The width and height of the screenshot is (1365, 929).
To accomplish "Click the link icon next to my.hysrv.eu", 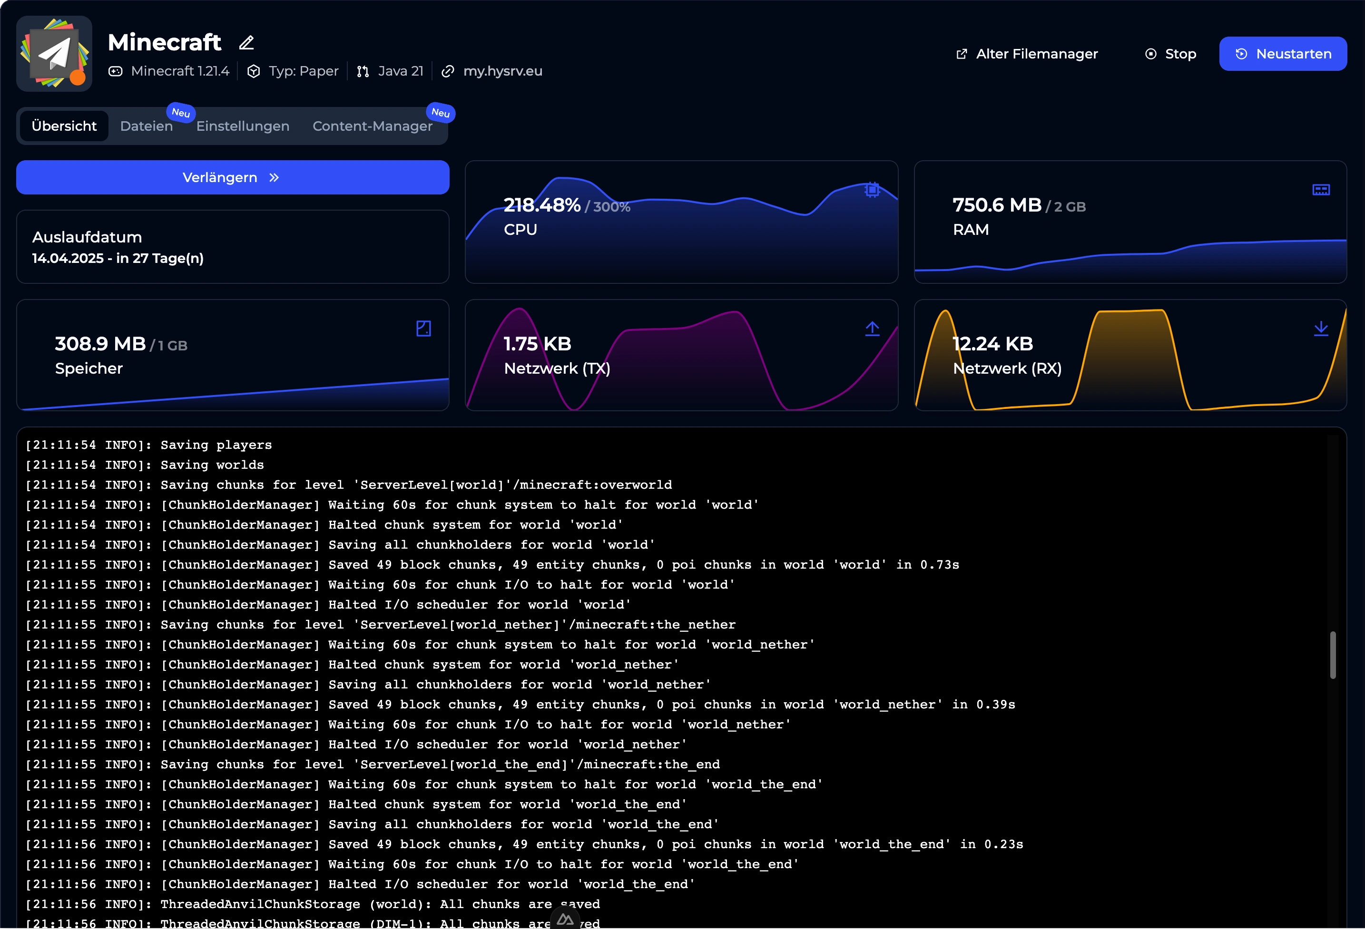I will coord(448,72).
